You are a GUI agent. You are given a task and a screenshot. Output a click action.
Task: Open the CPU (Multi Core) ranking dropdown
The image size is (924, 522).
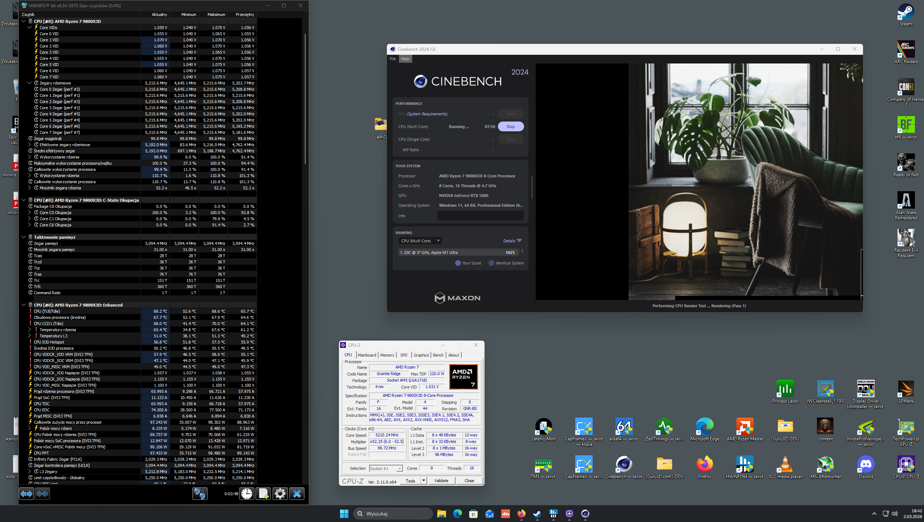(420, 241)
